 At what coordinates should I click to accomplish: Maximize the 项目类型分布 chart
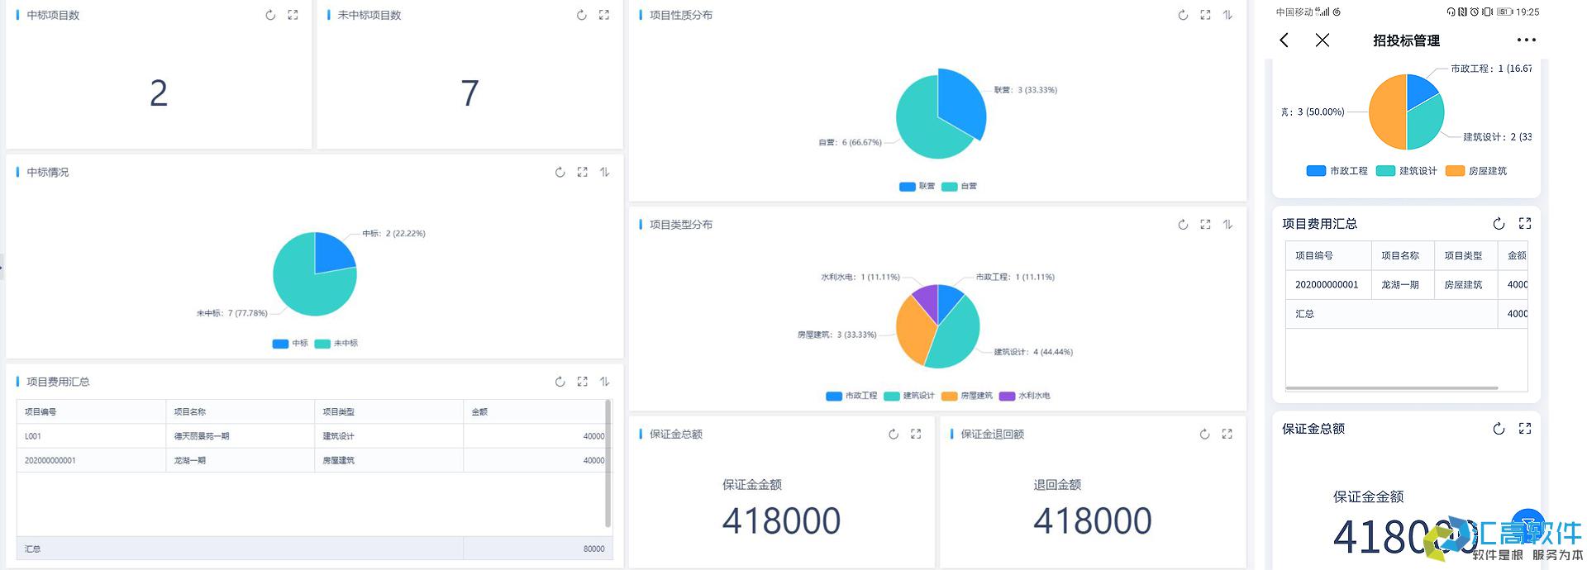tap(1205, 225)
